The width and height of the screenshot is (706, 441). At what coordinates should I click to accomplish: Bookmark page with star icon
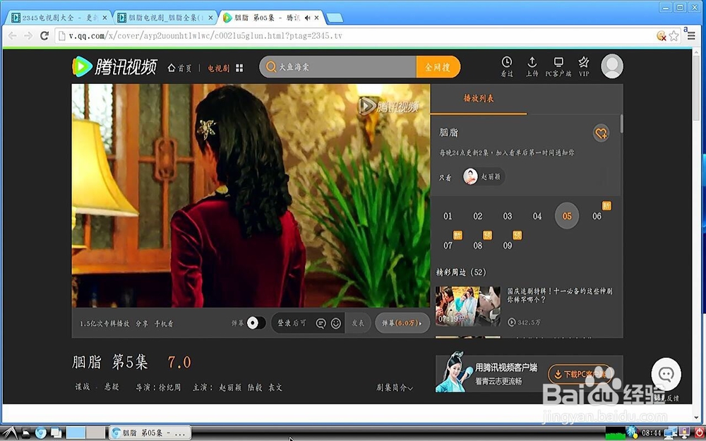pyautogui.click(x=674, y=36)
